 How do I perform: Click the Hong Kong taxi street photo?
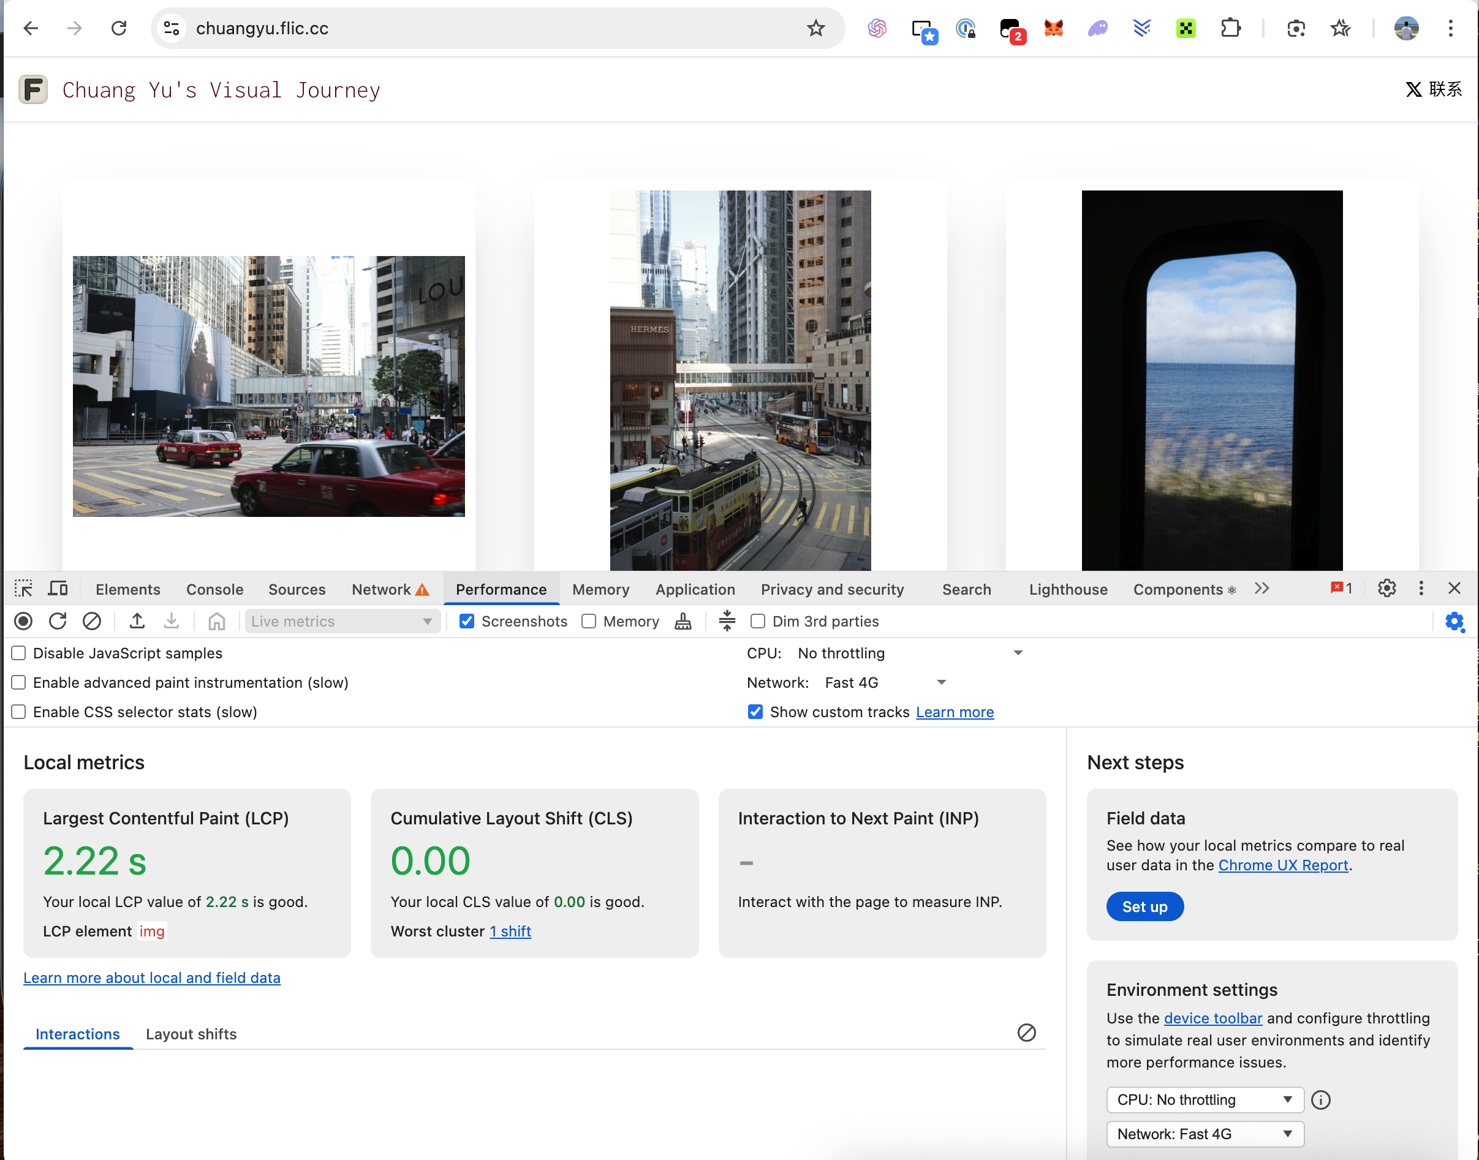268,386
